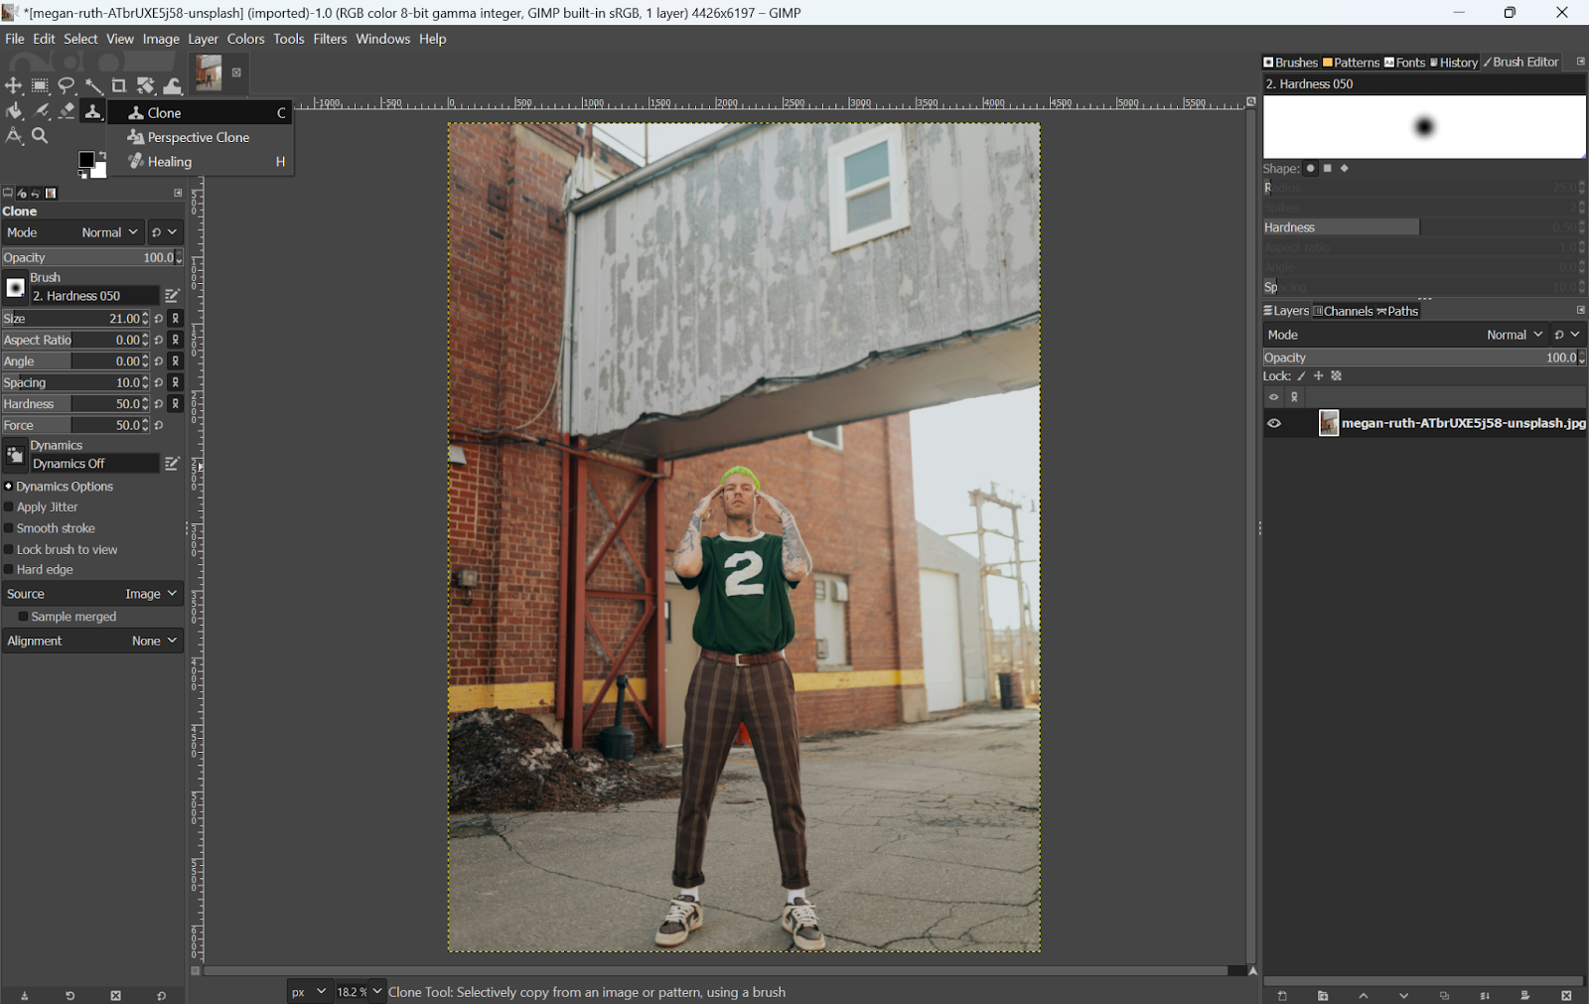Save tool preset icon at bottom left
Image resolution: width=1589 pixels, height=1004 pixels.
tap(25, 995)
